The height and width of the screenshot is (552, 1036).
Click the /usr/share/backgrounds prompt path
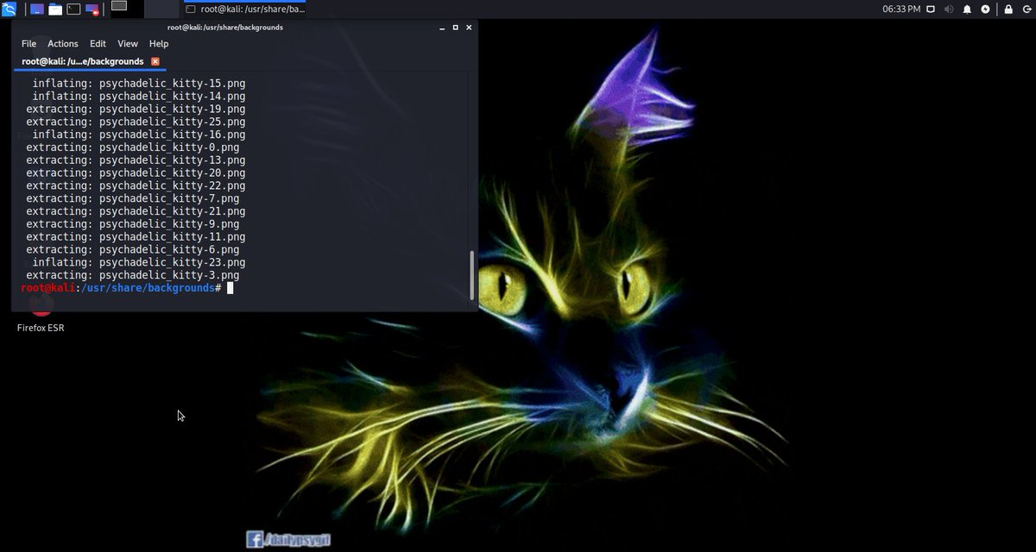pyautogui.click(x=147, y=288)
